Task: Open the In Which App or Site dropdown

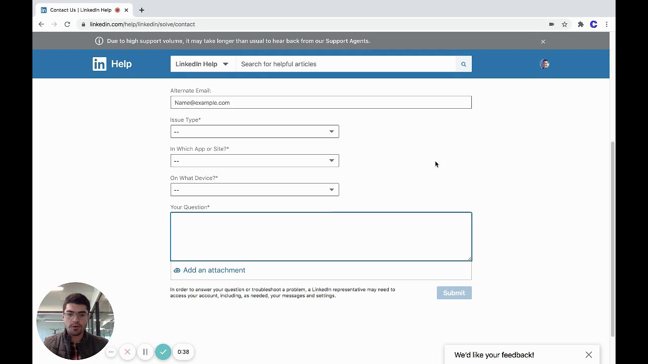Action: (255, 161)
